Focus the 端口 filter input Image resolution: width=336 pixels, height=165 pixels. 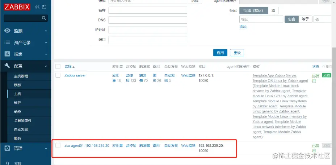148,40
